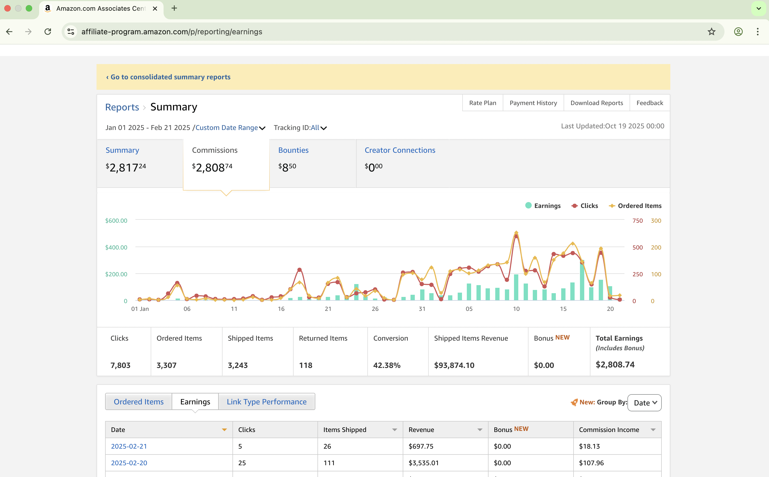Click the browser forward arrow icon
Image resolution: width=769 pixels, height=477 pixels.
pyautogui.click(x=28, y=32)
